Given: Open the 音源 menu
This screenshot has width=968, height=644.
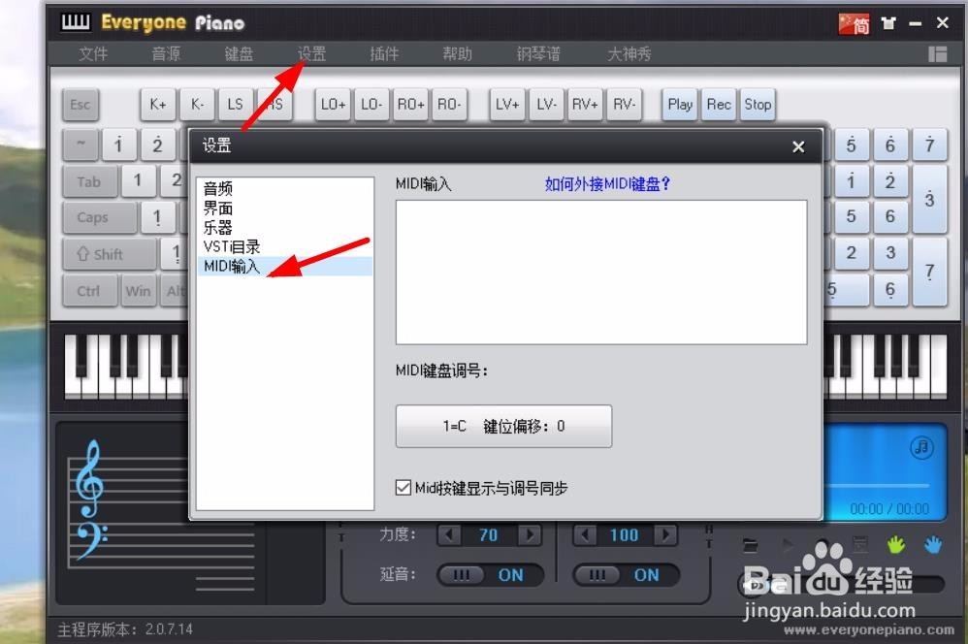Looking at the screenshot, I should tap(166, 54).
